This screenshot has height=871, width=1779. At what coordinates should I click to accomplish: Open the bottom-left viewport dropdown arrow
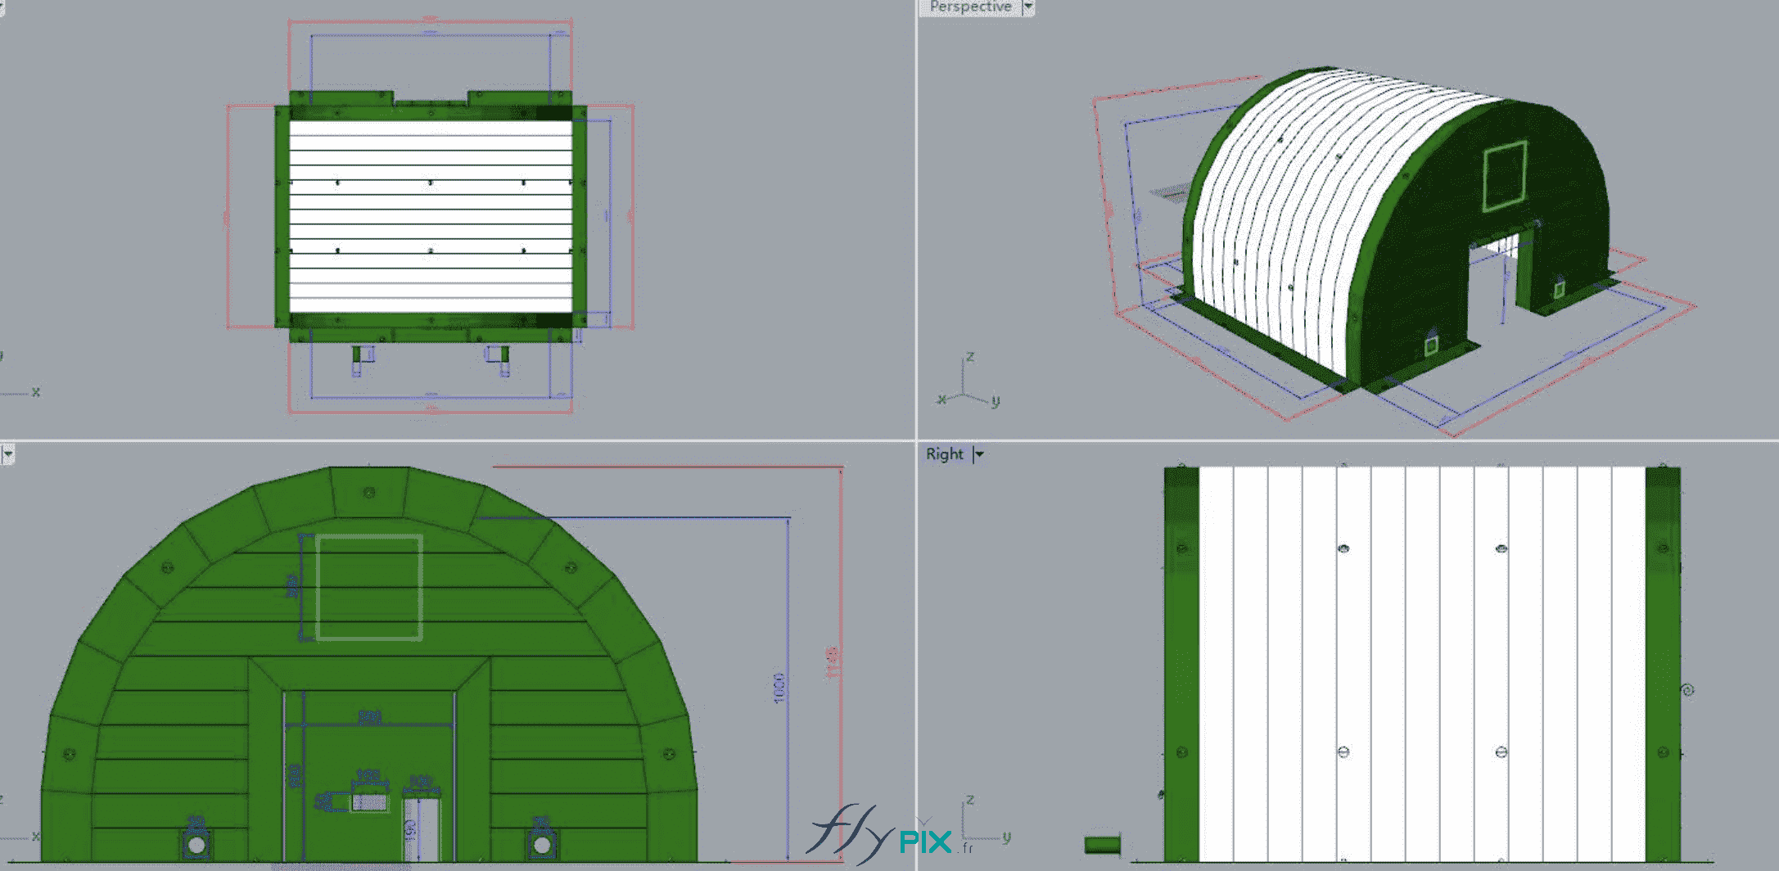pos(7,454)
